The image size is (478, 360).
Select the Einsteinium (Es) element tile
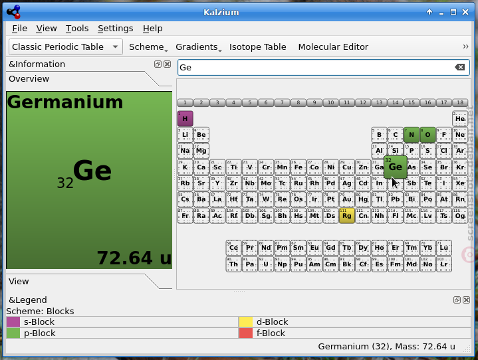pos(379,264)
